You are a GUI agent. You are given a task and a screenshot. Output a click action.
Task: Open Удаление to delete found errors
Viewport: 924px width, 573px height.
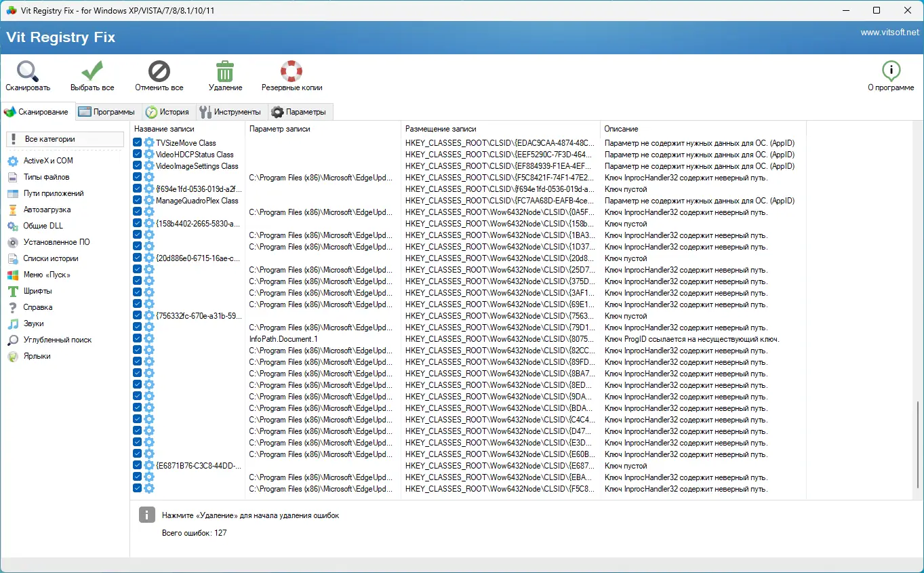[224, 75]
